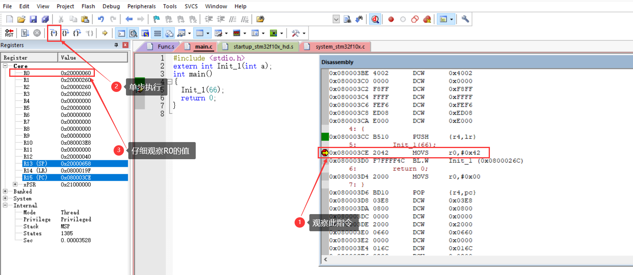Click disassembly line BL.W Init_1
This screenshot has height=275, width=633.
[426, 161]
